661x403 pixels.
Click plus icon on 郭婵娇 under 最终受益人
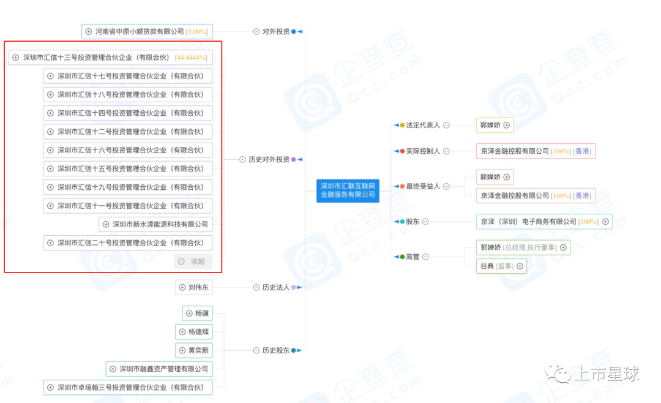pyautogui.click(x=507, y=177)
